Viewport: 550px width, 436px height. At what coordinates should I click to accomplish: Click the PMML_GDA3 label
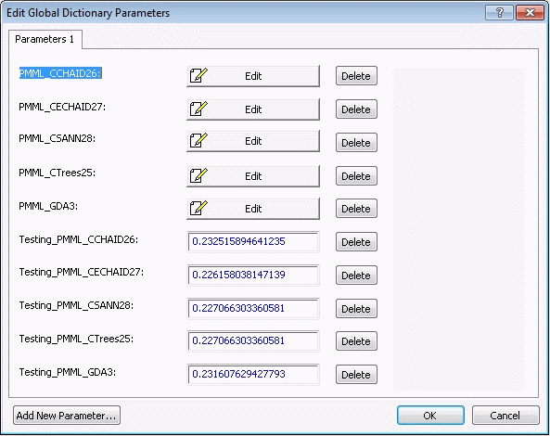[48, 206]
